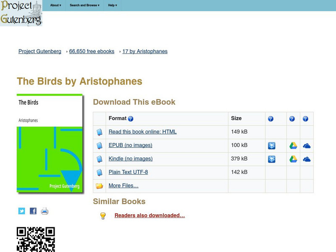Open 17 by Aristophanes link

[x=145, y=51]
